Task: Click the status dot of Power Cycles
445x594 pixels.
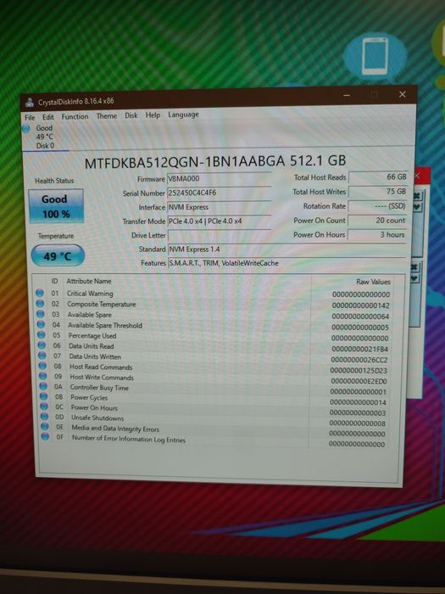Action: [x=43, y=396]
